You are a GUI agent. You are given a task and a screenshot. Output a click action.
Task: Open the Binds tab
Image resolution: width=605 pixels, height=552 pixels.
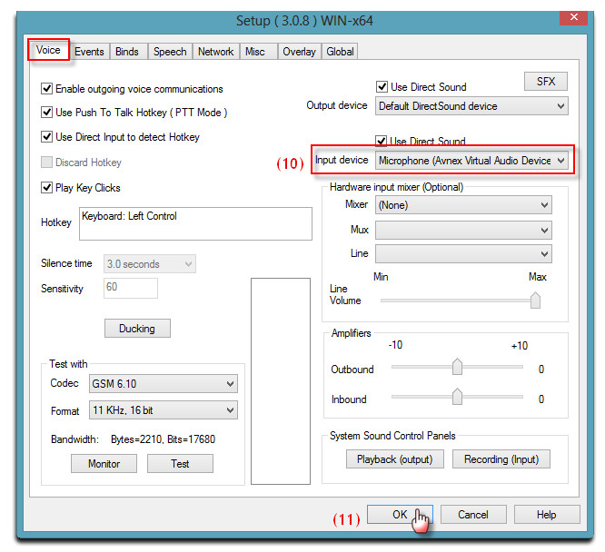coord(127,52)
